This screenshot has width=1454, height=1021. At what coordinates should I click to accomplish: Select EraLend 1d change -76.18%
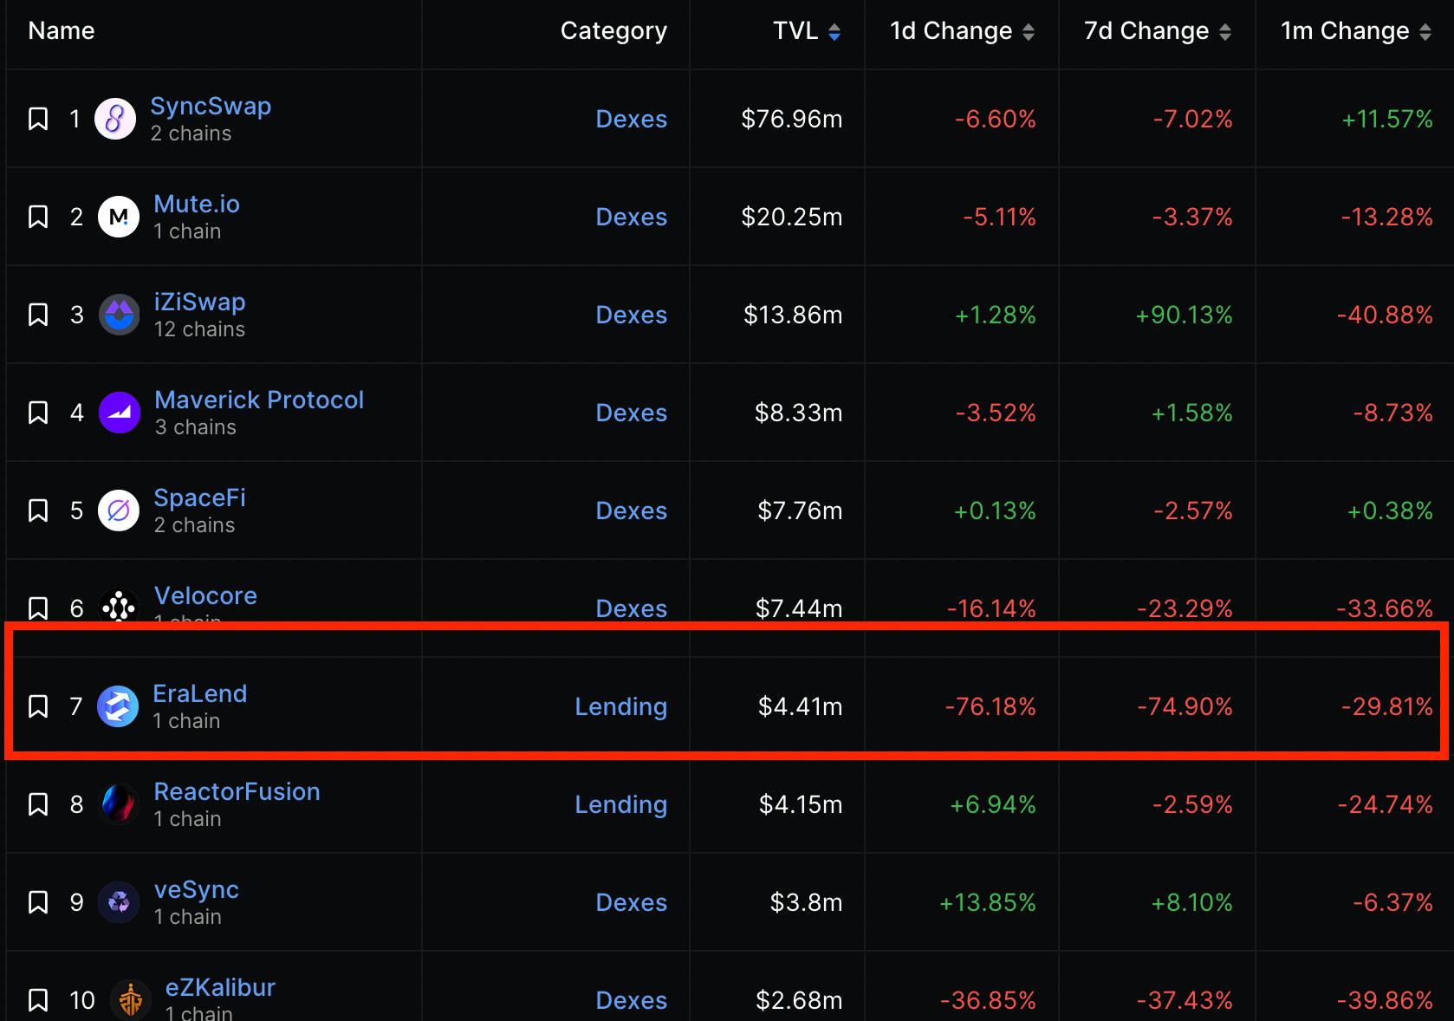click(x=990, y=706)
